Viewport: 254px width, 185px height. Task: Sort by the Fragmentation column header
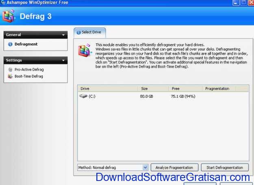coord(219,88)
